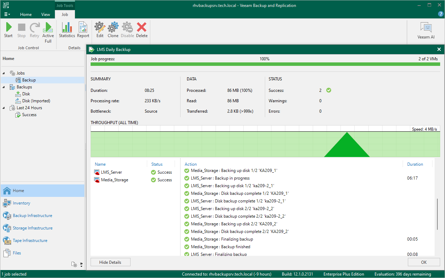
Task: Select the Media_Storage VM row
Action: 134,180
